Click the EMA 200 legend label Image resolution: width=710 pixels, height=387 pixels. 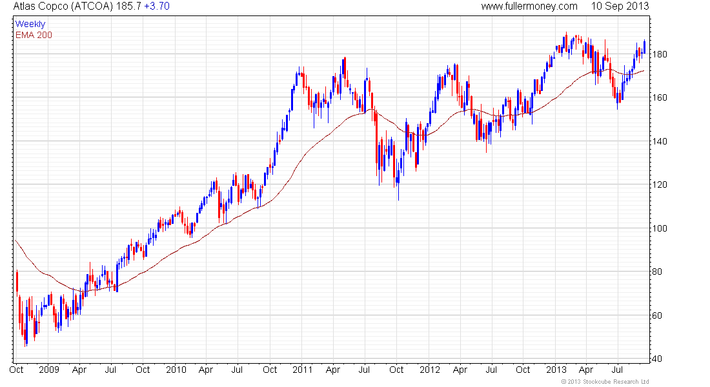point(34,35)
